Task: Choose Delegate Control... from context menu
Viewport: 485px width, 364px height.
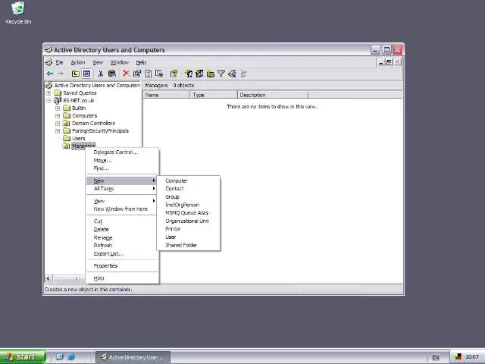Action: tap(122, 152)
